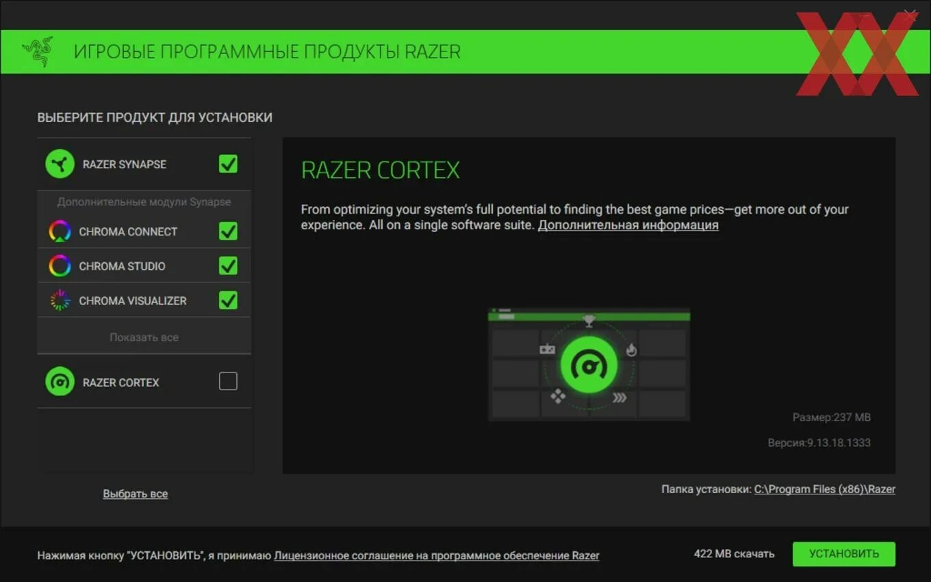Screen dimensions: 931x582
Task: Click the speedometer icon in the Cortex preview
Action: tap(589, 365)
